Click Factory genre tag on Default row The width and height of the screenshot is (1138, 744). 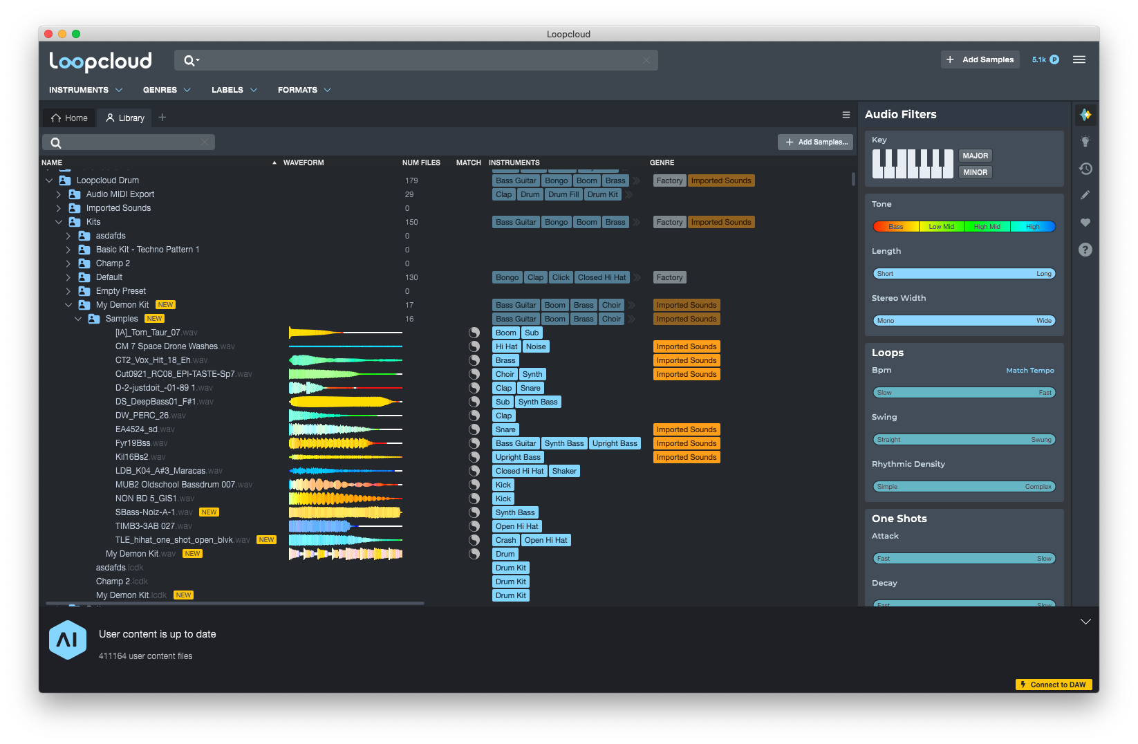[670, 277]
